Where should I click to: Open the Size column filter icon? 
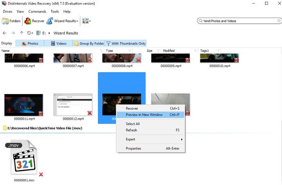click(158, 51)
